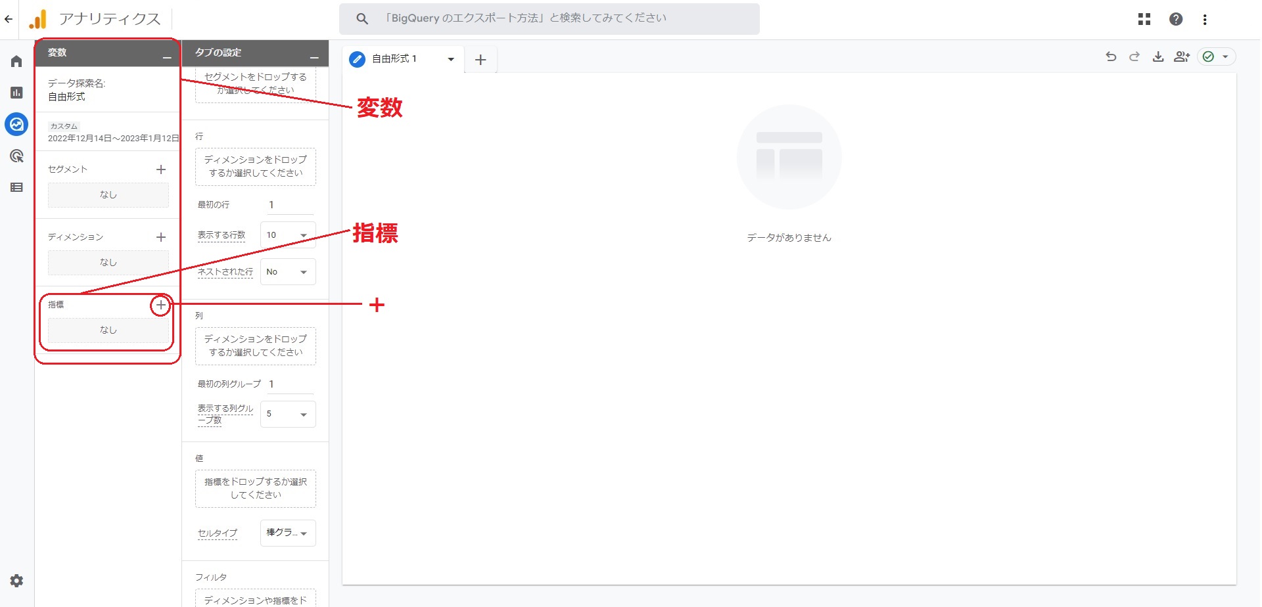
Task: Click the セグメント label in variables
Action: click(x=68, y=169)
